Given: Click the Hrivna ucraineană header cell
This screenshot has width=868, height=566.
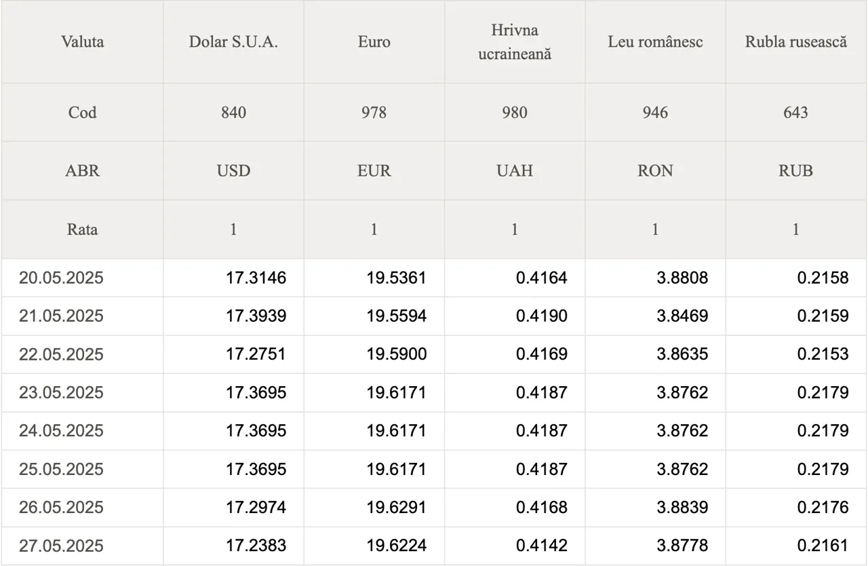Looking at the screenshot, I should coord(515,41).
